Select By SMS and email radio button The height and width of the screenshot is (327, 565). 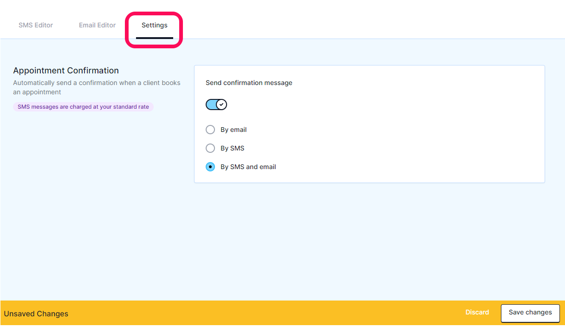click(210, 167)
